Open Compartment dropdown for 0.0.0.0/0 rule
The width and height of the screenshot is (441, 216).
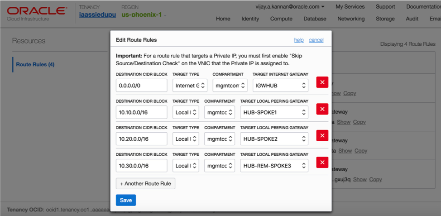pos(230,85)
